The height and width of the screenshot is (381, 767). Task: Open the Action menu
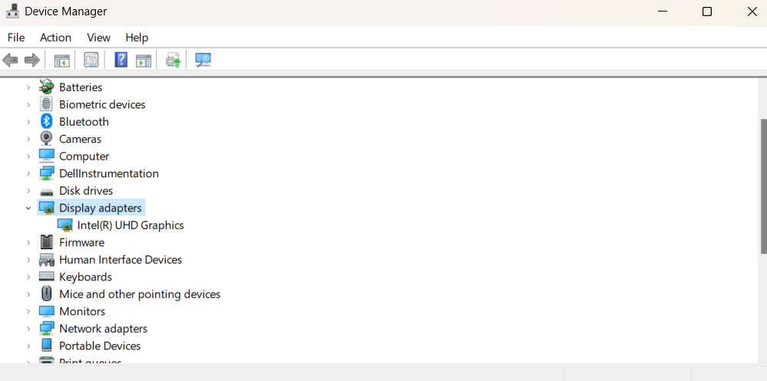pos(55,38)
